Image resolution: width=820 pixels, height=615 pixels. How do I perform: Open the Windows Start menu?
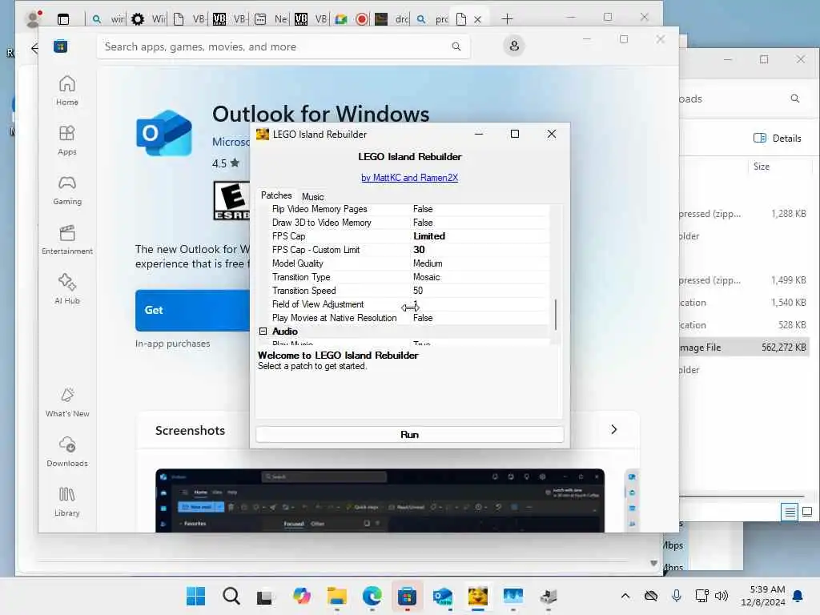pyautogui.click(x=195, y=596)
